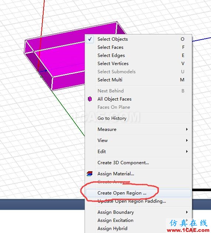Click the Assign Material layers icon
The width and height of the screenshot is (211, 233).
[x=90, y=174]
